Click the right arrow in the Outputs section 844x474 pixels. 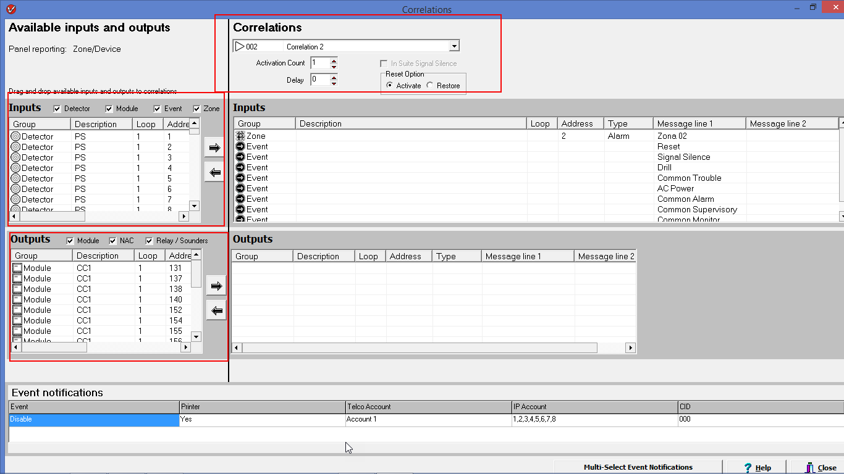[216, 285]
